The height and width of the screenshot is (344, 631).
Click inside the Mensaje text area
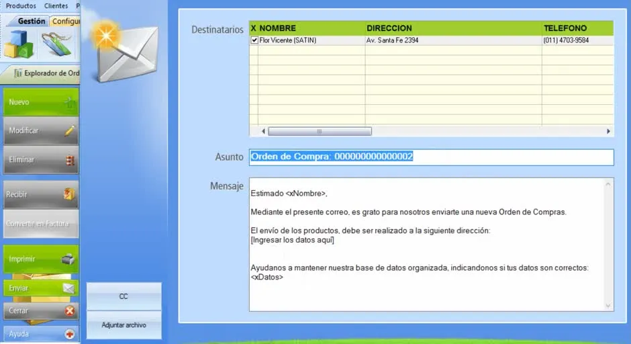428,245
